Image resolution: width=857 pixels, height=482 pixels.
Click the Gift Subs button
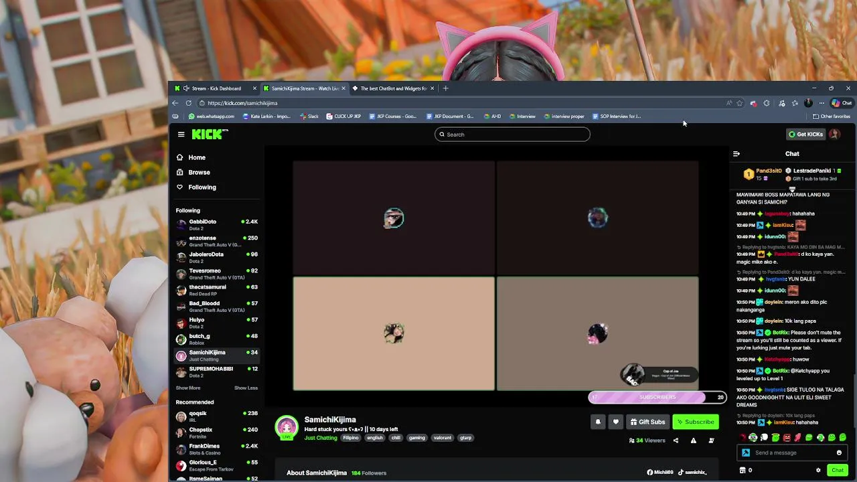(x=647, y=422)
